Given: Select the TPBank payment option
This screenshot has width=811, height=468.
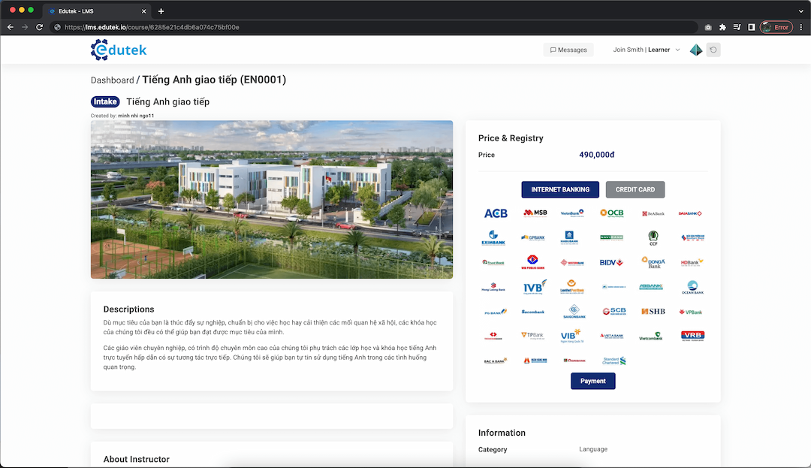Looking at the screenshot, I should (535, 336).
